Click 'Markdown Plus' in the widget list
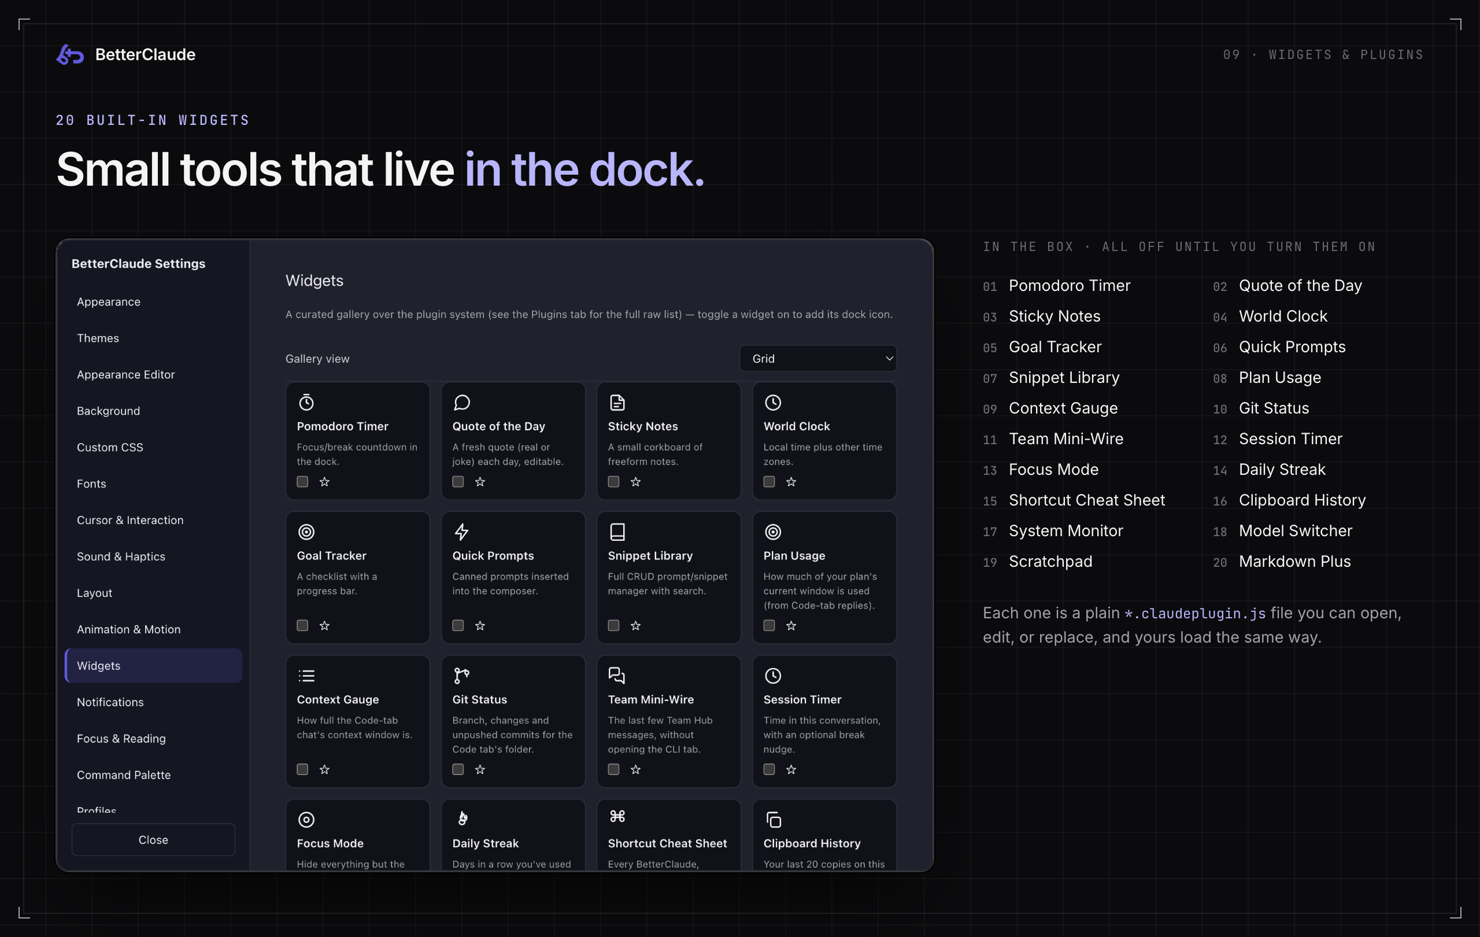The image size is (1480, 937). coord(1294,562)
